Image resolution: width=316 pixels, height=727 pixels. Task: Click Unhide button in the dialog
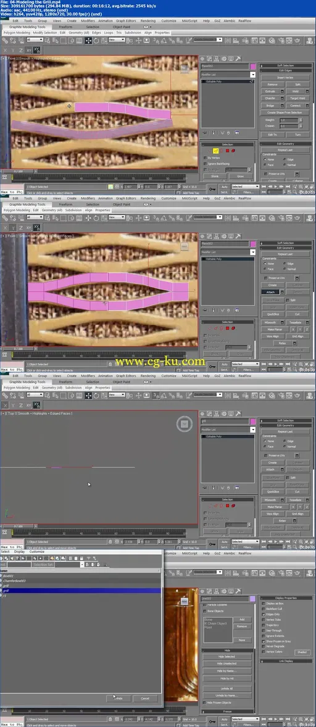[x=120, y=698]
